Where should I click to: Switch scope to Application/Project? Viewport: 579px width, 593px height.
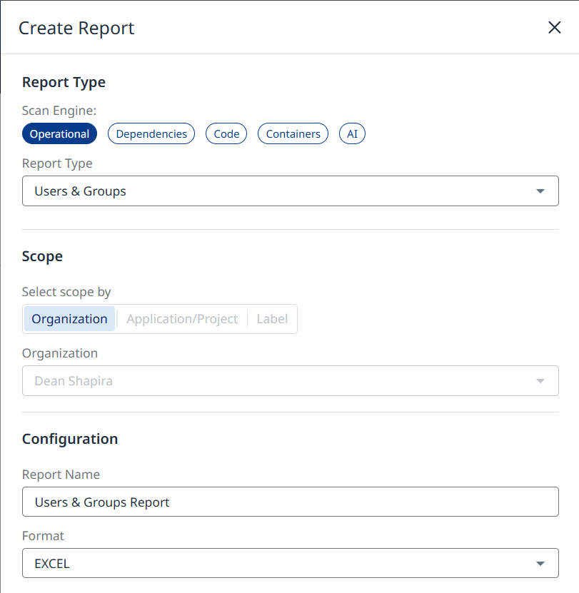pos(182,319)
